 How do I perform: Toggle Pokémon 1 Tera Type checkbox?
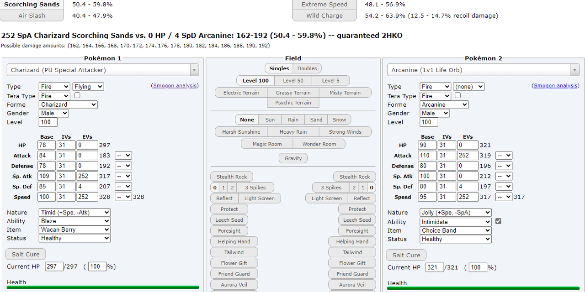tap(77, 95)
